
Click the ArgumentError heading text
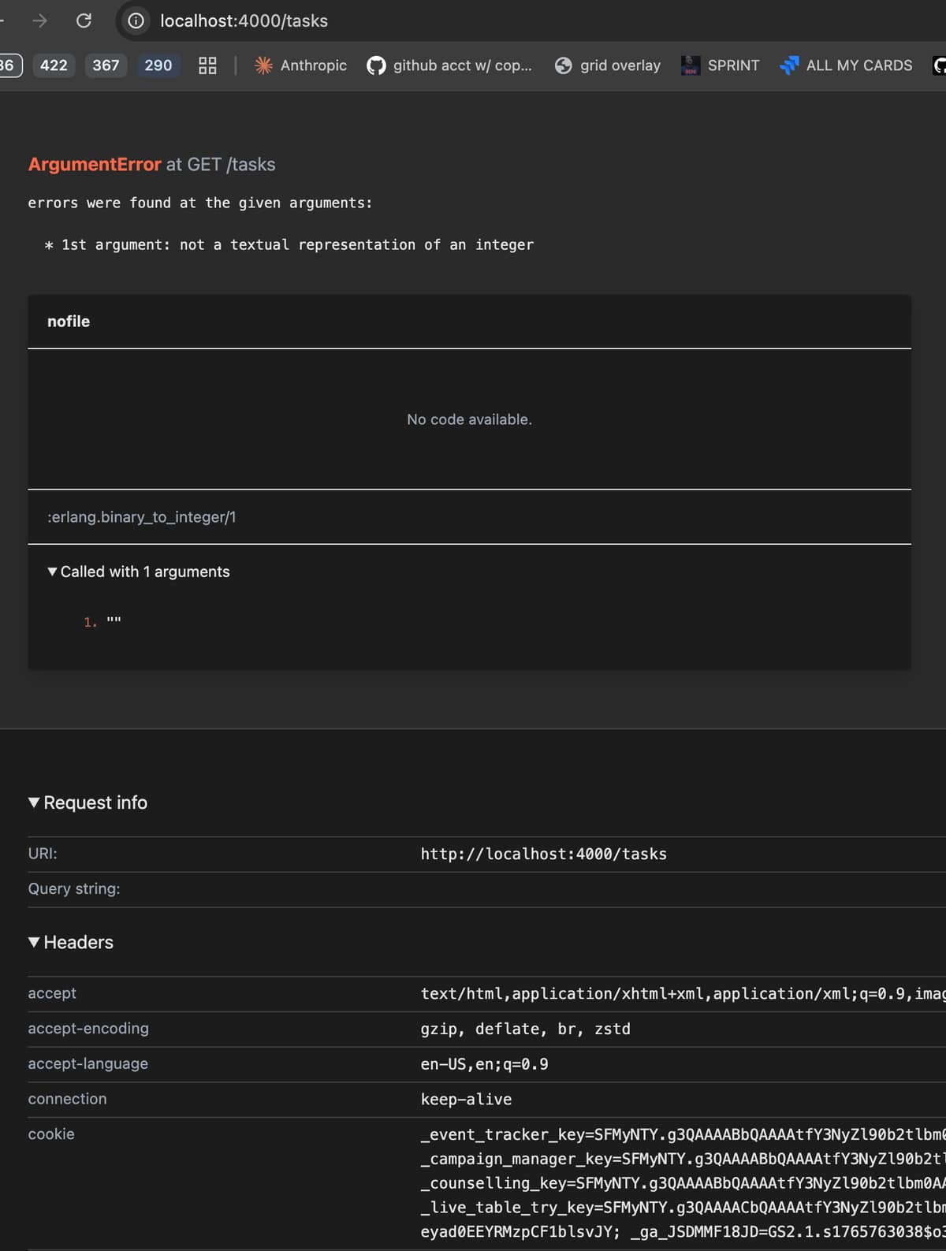click(x=95, y=164)
